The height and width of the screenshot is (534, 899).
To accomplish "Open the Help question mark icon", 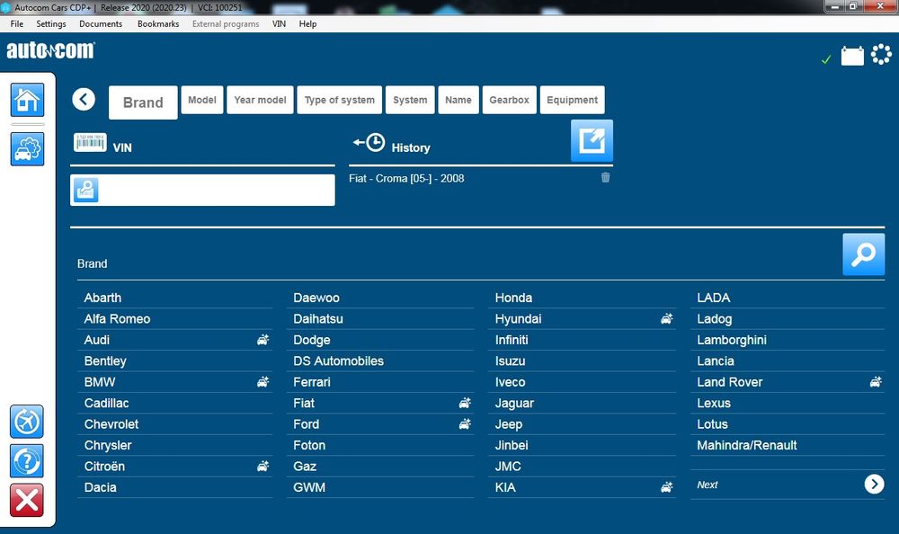I will coord(26,460).
